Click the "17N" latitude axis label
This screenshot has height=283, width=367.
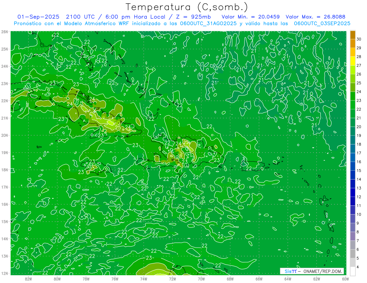4,187
